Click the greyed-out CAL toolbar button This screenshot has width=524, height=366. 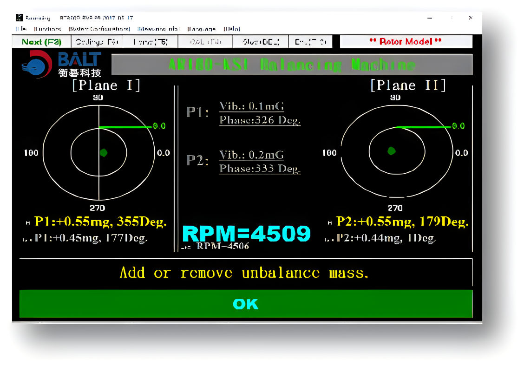point(206,42)
